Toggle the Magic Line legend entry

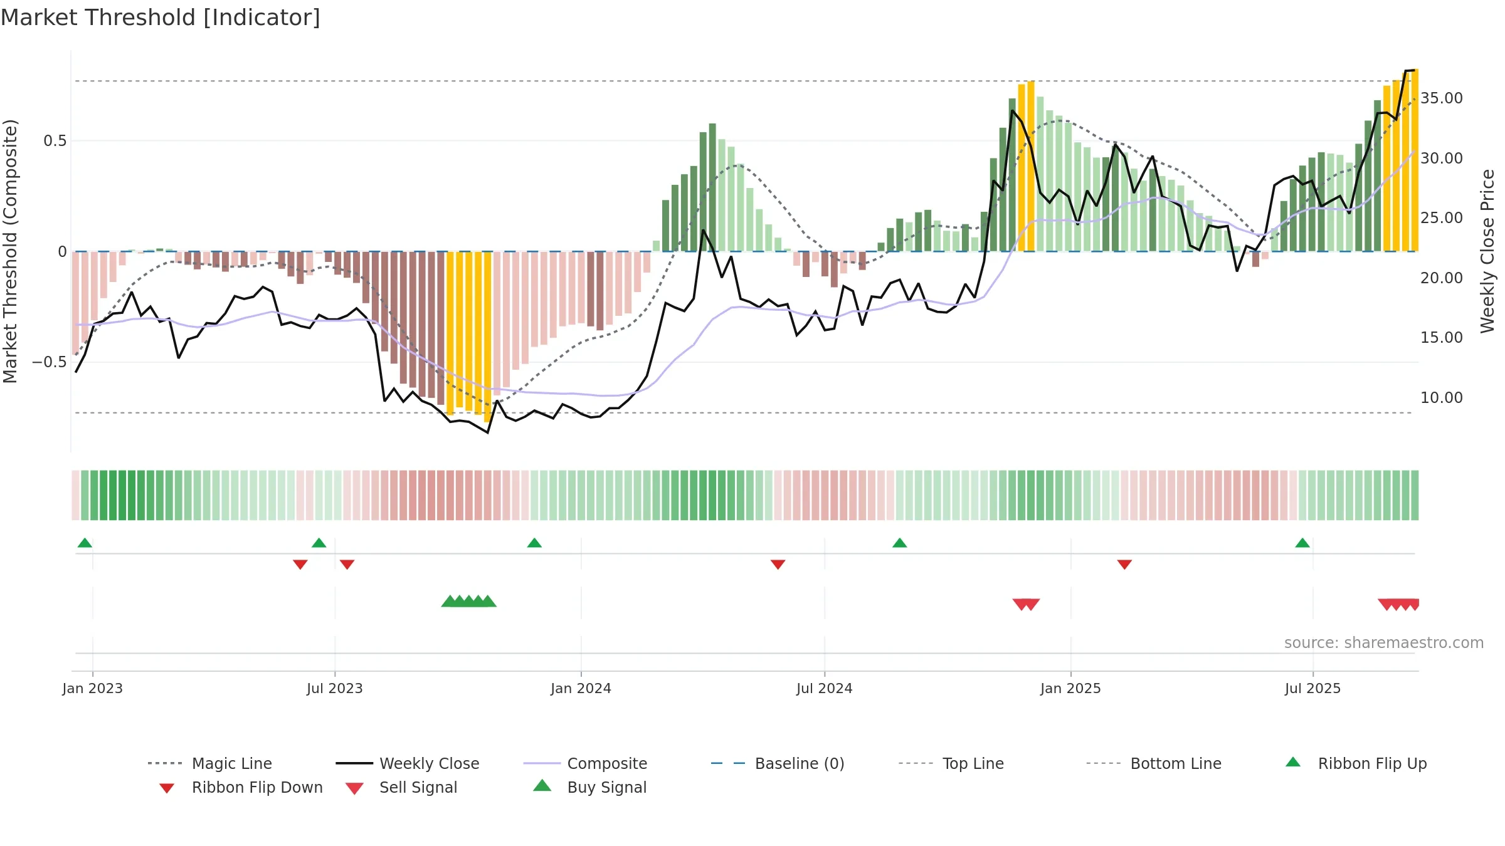210,763
